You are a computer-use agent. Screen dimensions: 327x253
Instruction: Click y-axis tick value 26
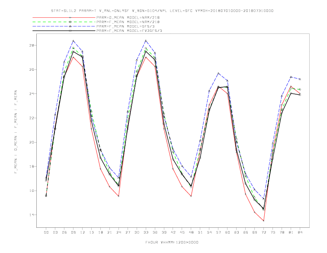click(31, 69)
